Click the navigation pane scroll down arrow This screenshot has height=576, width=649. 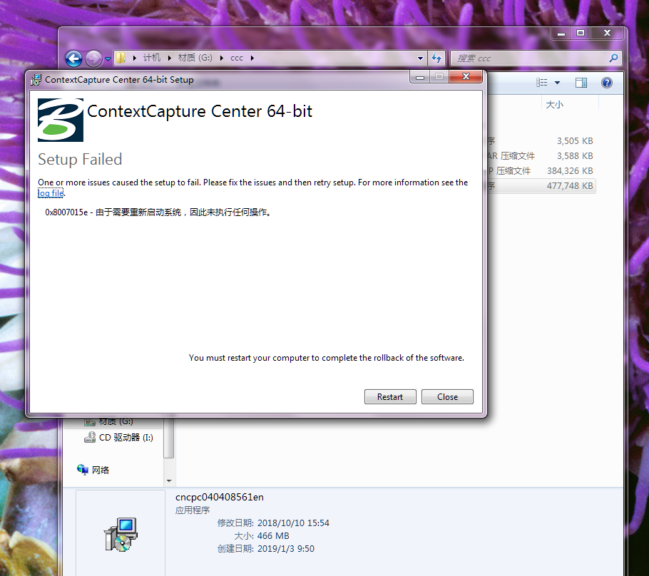[x=169, y=480]
